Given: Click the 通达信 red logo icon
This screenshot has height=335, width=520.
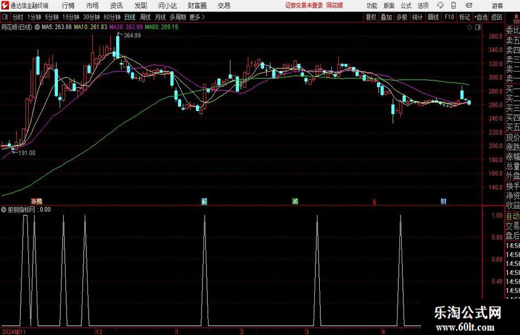Looking at the screenshot, I should coord(5,6).
